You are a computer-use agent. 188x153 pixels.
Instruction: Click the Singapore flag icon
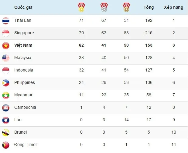click(x=6, y=33)
